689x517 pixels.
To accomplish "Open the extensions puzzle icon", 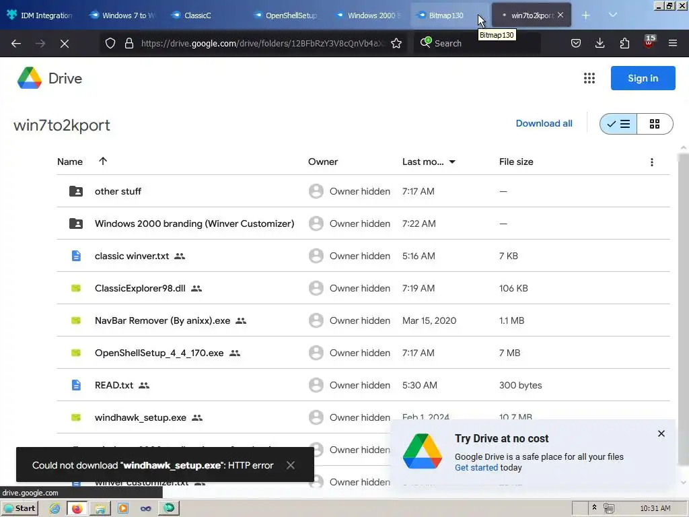I will point(624,43).
